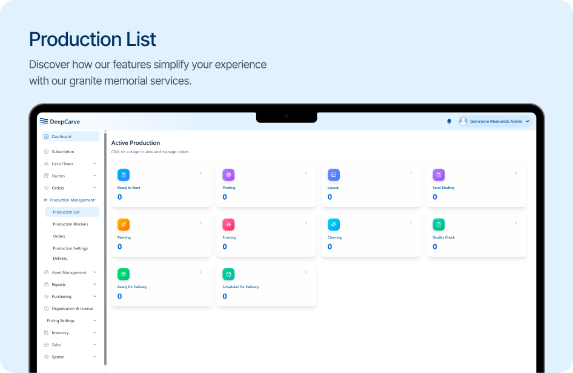The image size is (573, 373).
Task: Click the sidebar vertical scrollbar
Action: coord(105,242)
